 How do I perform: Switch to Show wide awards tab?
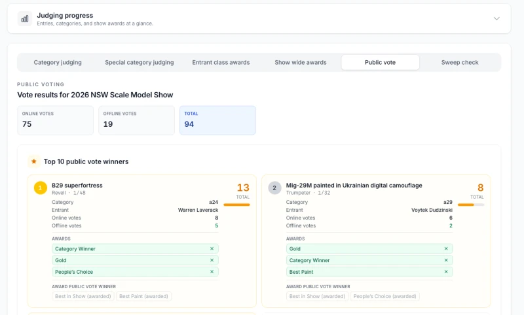(301, 62)
